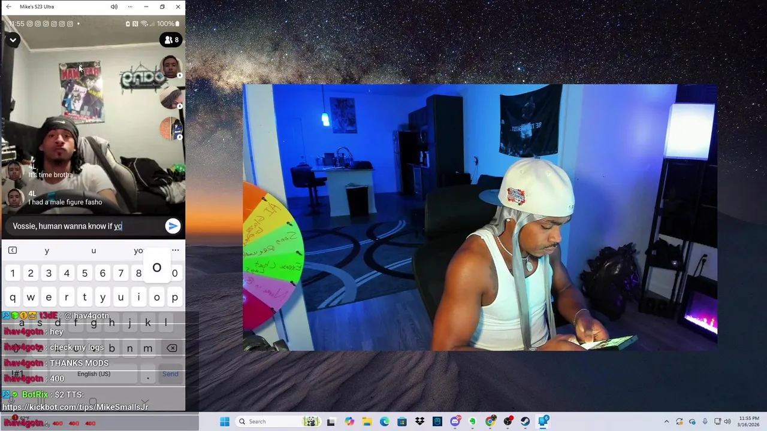
Task: Click the webcam video overlay
Action: 480,217
